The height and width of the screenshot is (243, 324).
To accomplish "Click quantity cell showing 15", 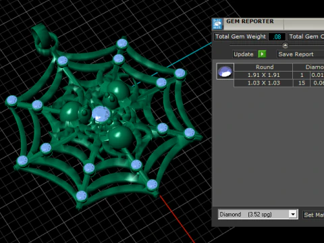I will pos(302,83).
